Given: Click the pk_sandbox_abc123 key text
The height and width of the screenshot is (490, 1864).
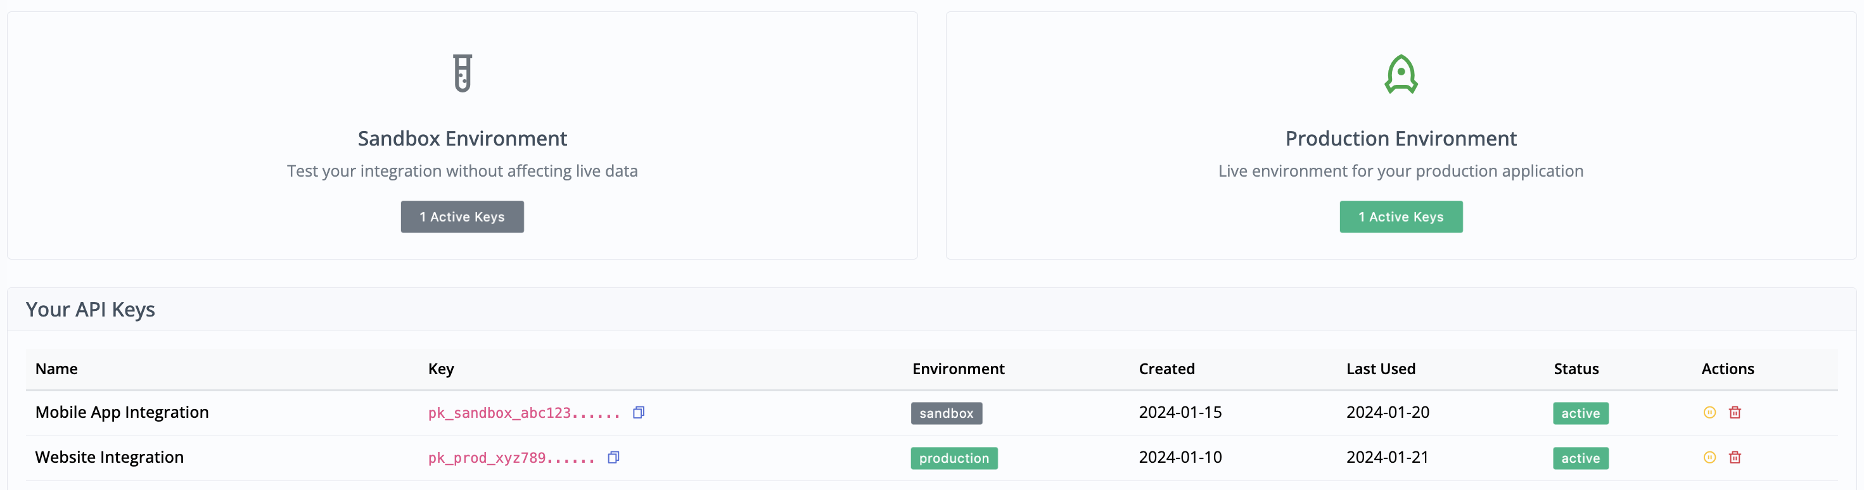Looking at the screenshot, I should [524, 413].
